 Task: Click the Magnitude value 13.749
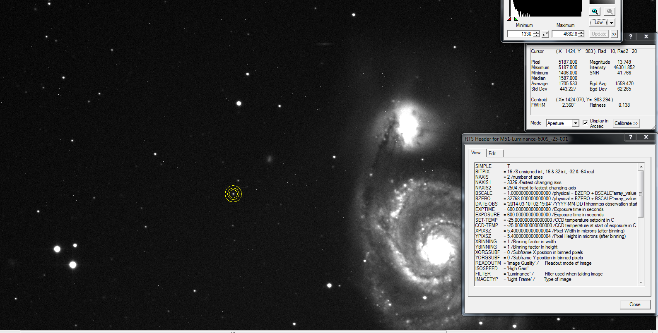(624, 62)
